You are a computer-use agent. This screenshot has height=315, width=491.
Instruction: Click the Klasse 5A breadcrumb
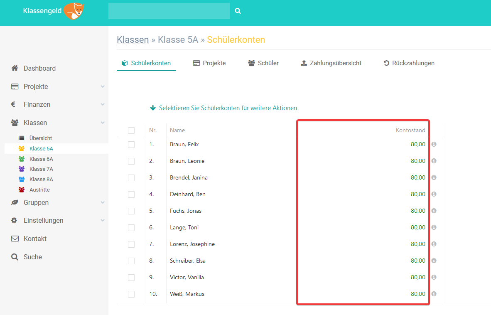[x=178, y=40]
